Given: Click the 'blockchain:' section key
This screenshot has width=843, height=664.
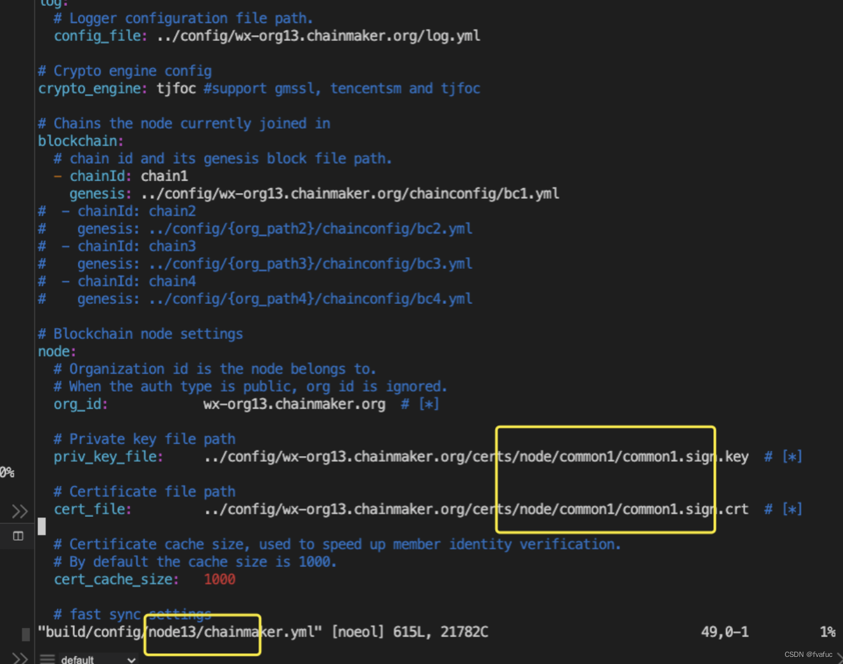Looking at the screenshot, I should [x=81, y=141].
